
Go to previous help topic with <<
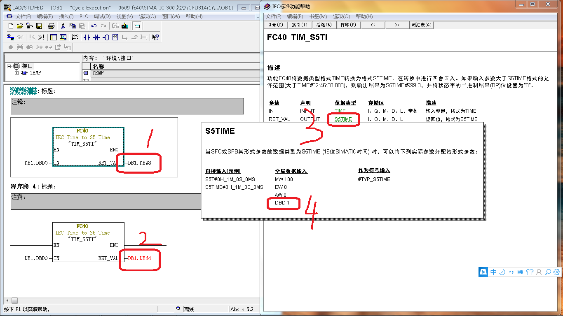point(373,25)
